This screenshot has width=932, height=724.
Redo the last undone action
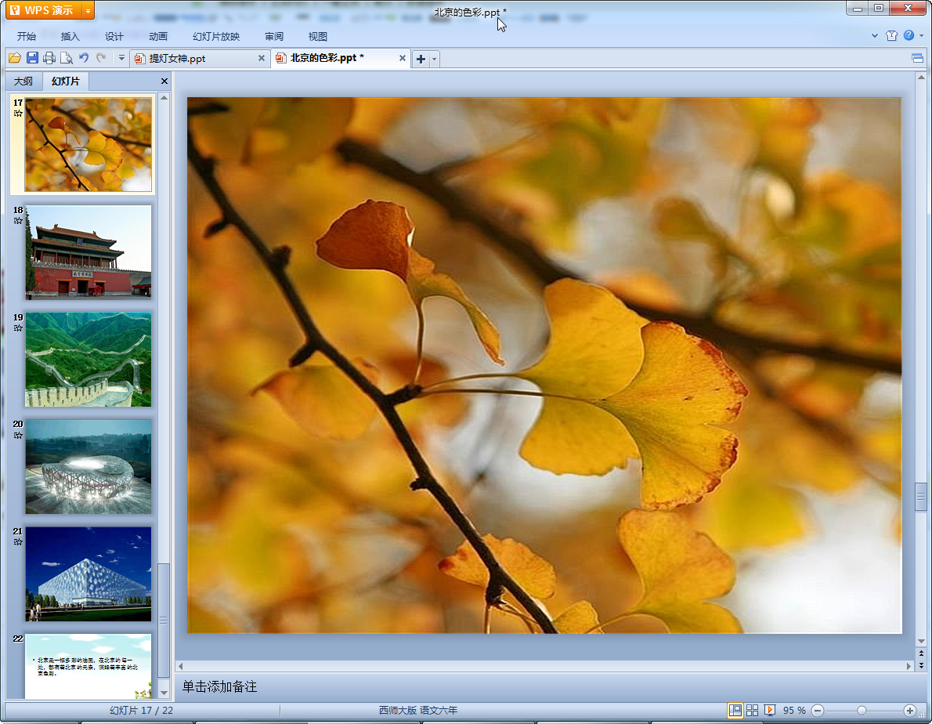coord(101,58)
